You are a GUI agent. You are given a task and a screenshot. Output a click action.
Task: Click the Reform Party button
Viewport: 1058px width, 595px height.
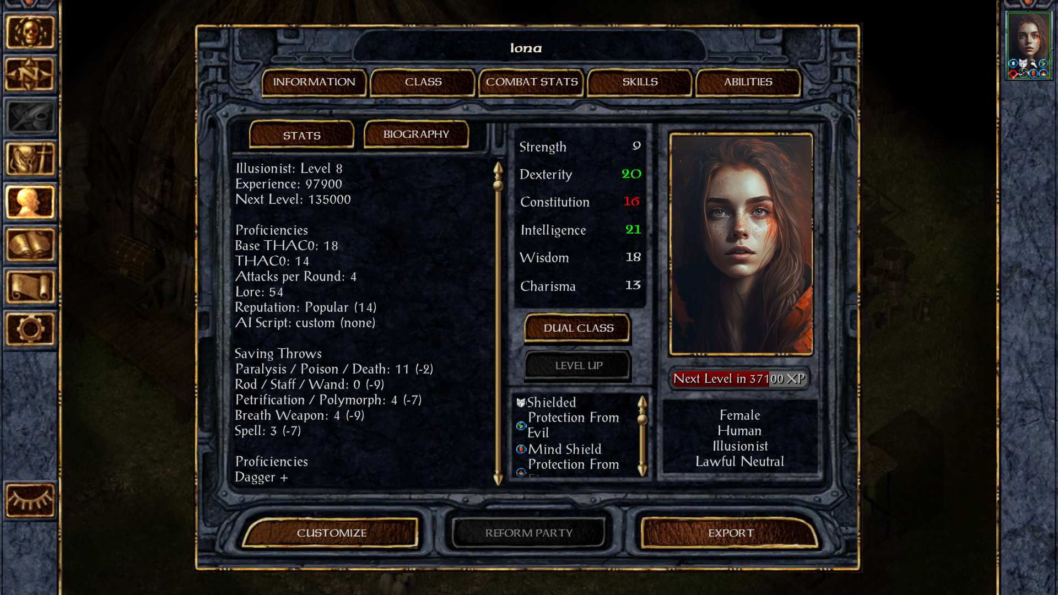point(528,533)
